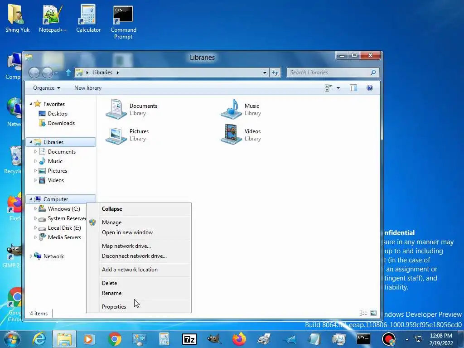Select Local Disk (E:) in tree
464x348 pixels.
click(64, 228)
